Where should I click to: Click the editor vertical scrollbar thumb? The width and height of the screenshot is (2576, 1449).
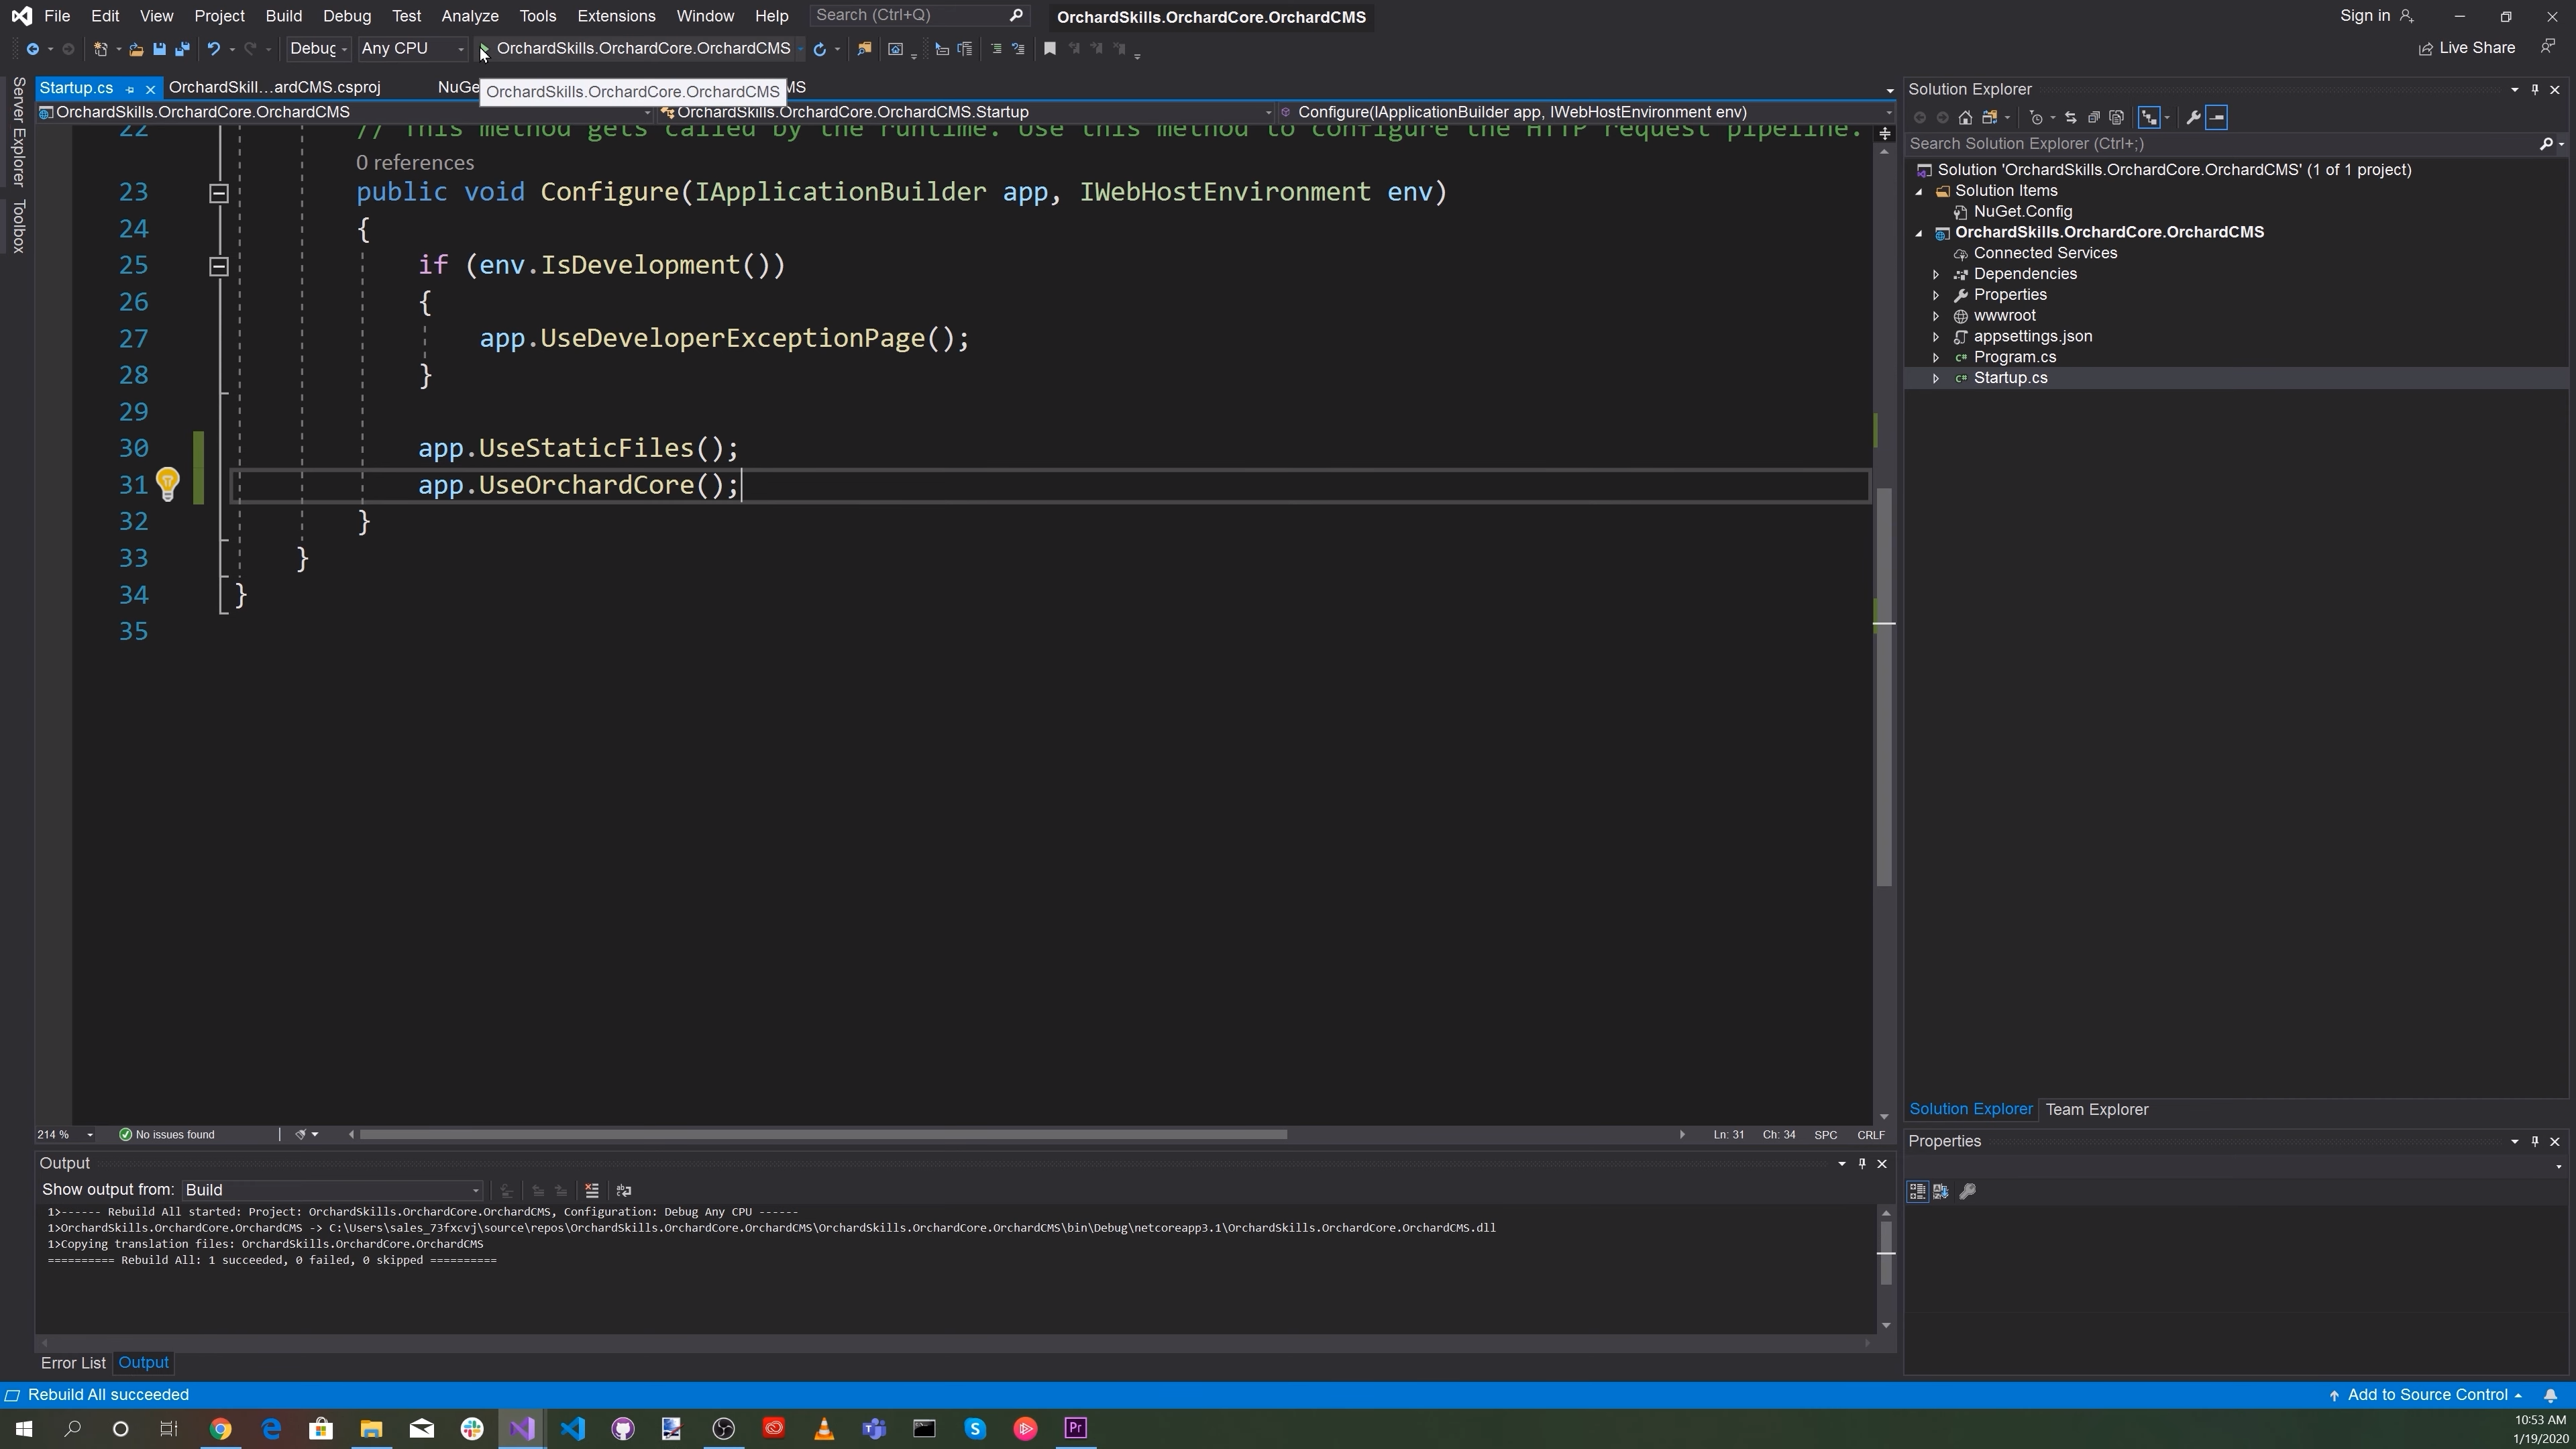1884,688
